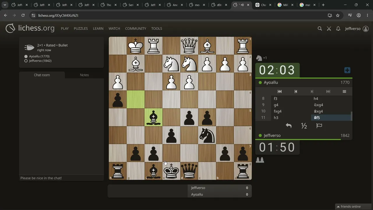Select the highlighted black bishop on f5
Image resolution: width=373 pixels, height=210 pixels.
(x=154, y=117)
